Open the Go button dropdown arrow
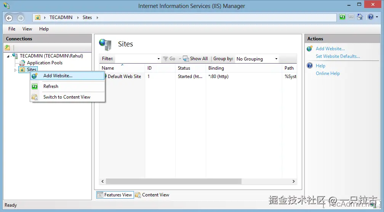 (x=180, y=59)
